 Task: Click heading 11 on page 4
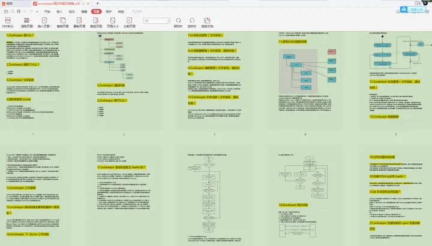(x=293, y=42)
